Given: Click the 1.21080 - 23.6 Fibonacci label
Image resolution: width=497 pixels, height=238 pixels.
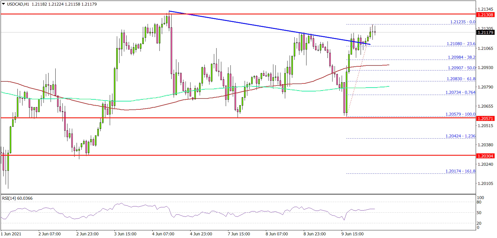Looking at the screenshot, I should point(461,44).
